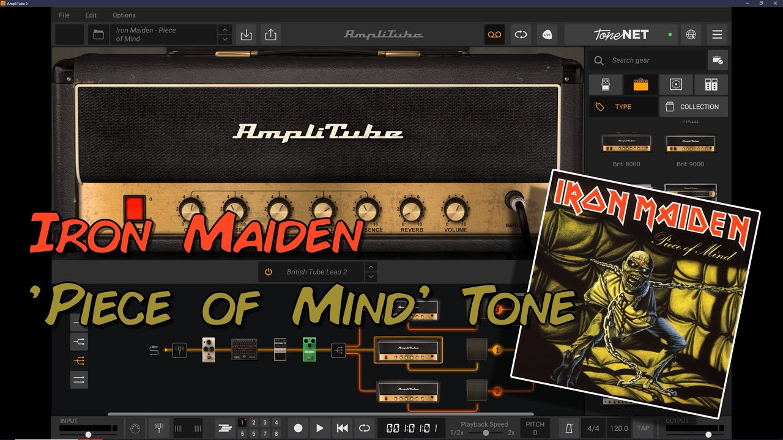
Task: Click the down arrow beside British Tube Lead 2
Action: pos(370,277)
